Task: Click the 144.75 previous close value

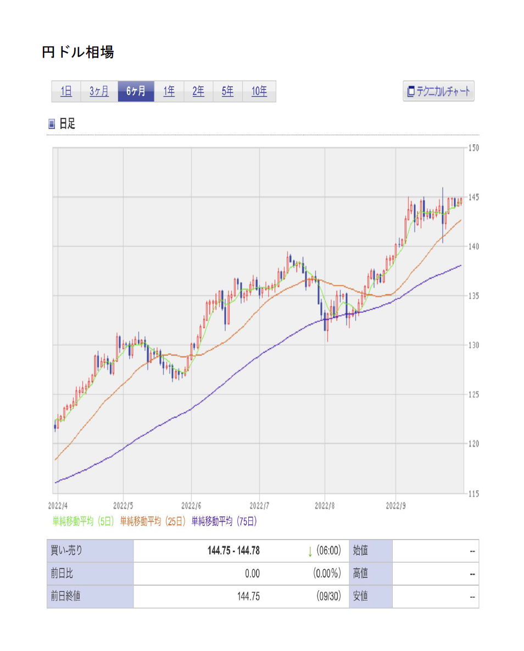Action: click(x=248, y=597)
